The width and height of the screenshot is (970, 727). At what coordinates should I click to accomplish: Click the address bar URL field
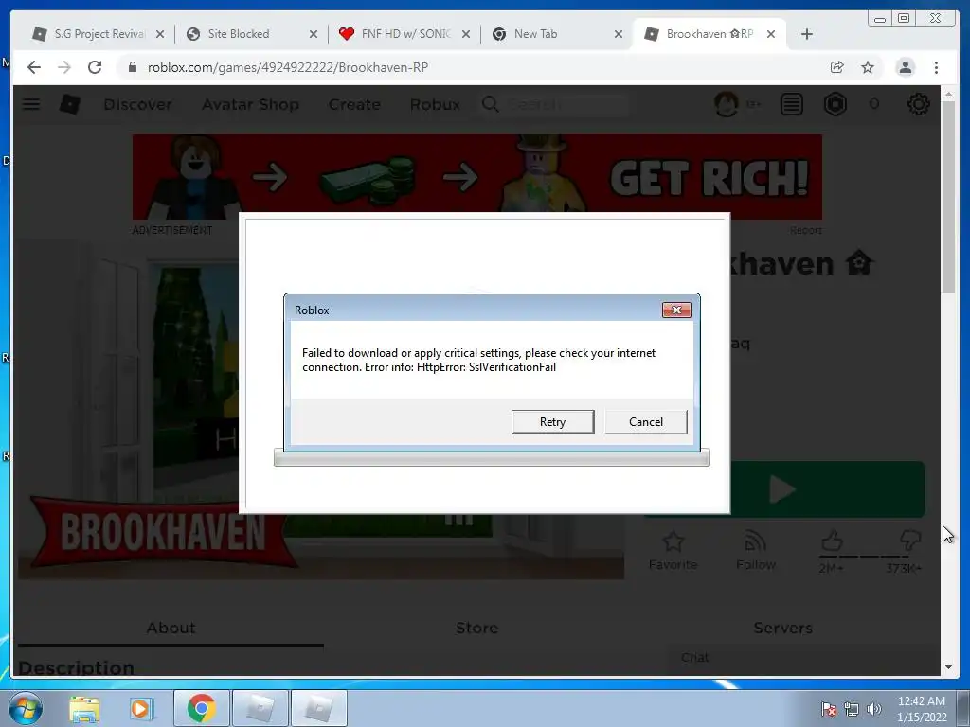(x=476, y=67)
